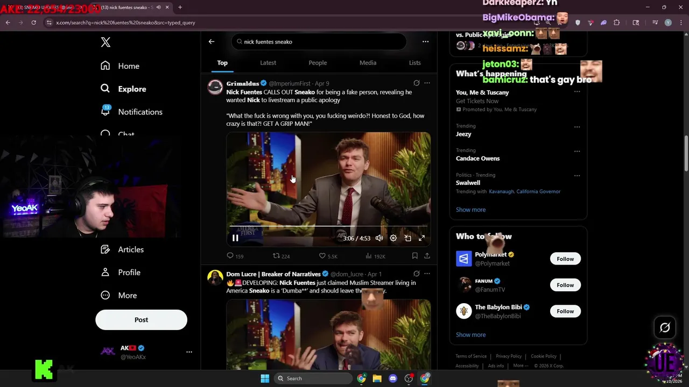The width and height of the screenshot is (689, 387).
Task: Open Articles in sidebar
Action: point(122,249)
